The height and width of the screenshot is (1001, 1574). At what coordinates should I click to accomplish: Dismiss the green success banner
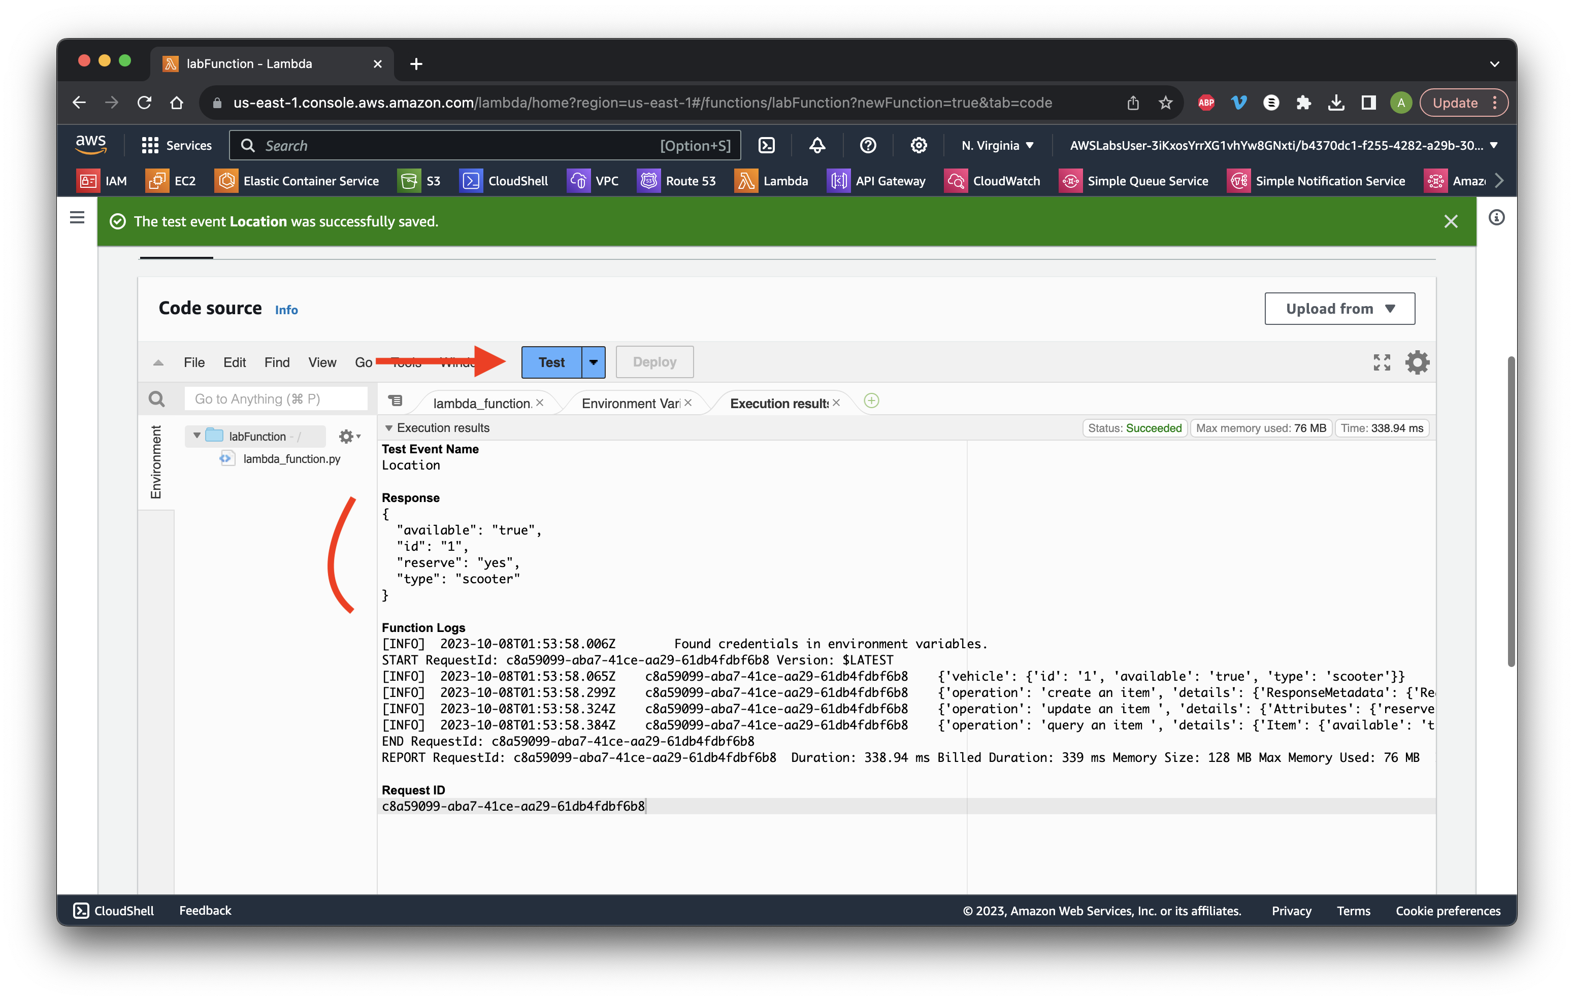tap(1451, 221)
